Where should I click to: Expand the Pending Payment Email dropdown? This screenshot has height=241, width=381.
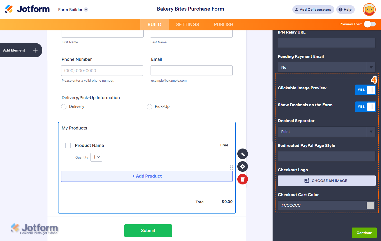coord(371,67)
